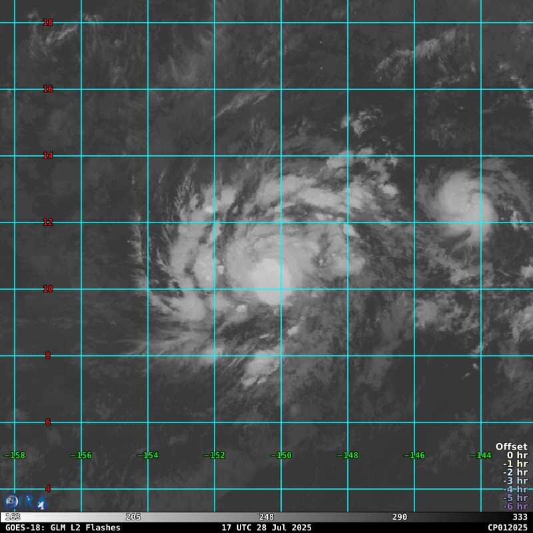
Task: Click the latitude 6 grid label
Action: coord(48,422)
